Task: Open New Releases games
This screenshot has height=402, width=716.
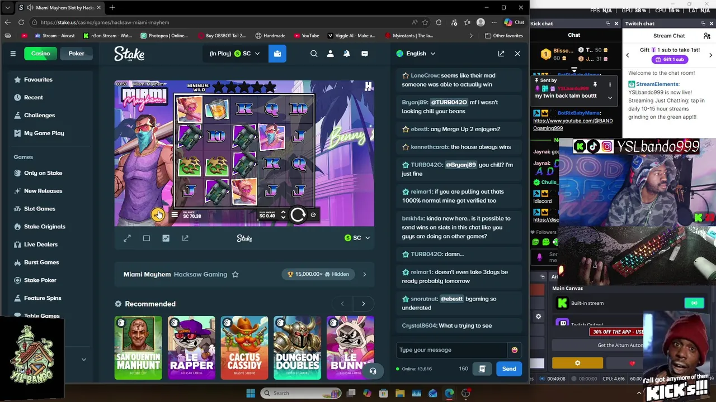Action: [x=43, y=191]
